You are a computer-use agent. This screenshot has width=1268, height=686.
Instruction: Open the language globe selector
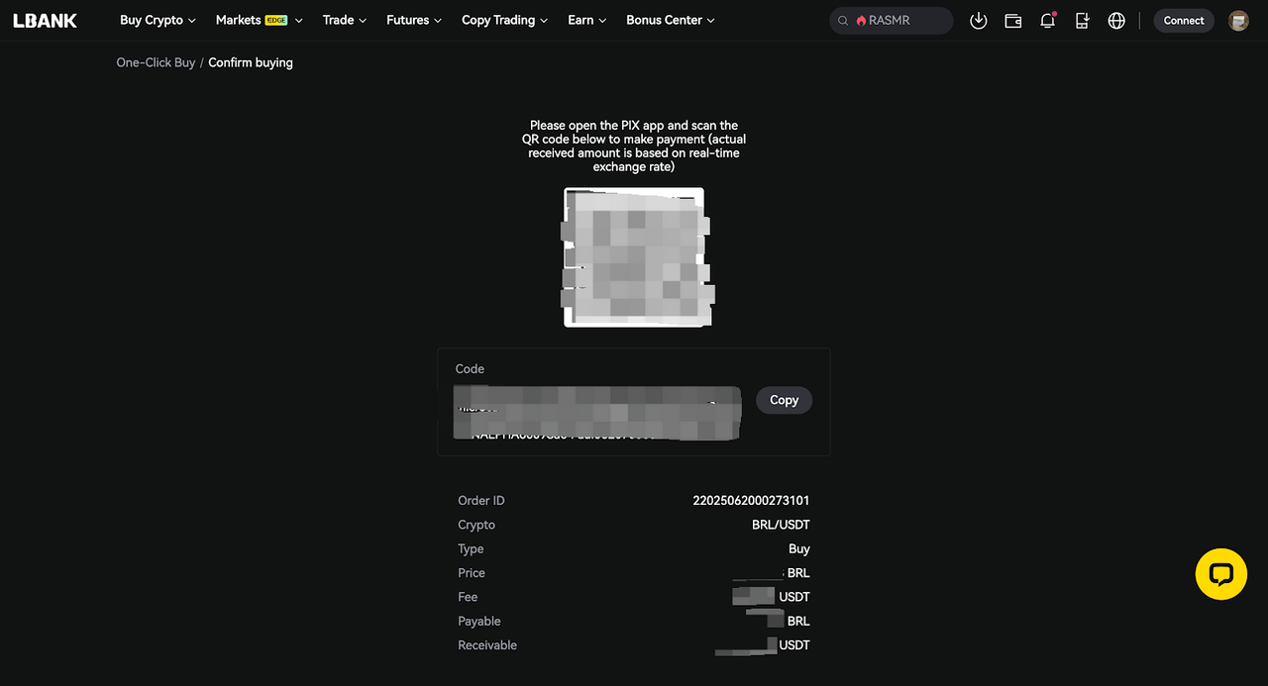(x=1116, y=20)
